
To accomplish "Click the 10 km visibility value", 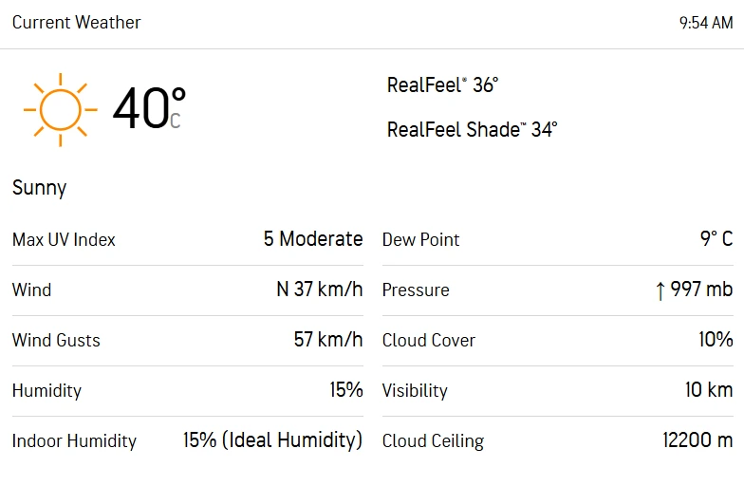I will (x=709, y=390).
